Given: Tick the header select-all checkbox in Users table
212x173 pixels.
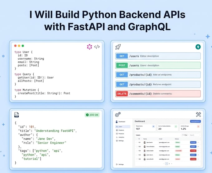Looking at the screenshot, I should pos(137,139).
